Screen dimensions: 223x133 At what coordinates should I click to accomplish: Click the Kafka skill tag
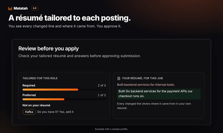pyautogui.click(x=29, y=112)
